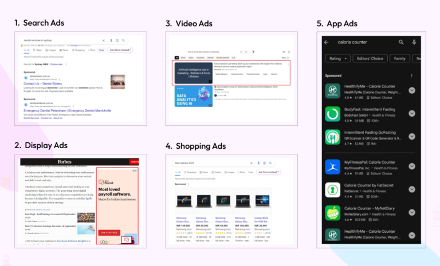Open HealthifyMe icon in Editors' Choice row
The image size is (440, 266).
click(332, 91)
